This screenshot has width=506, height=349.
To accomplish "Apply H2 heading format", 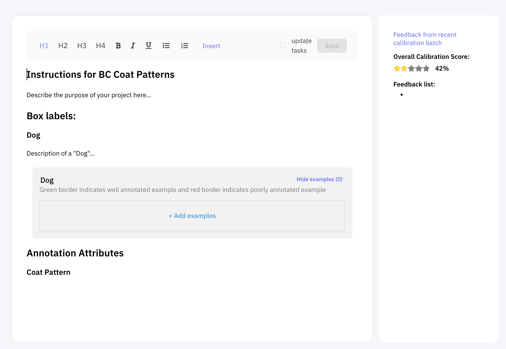I will (x=63, y=46).
